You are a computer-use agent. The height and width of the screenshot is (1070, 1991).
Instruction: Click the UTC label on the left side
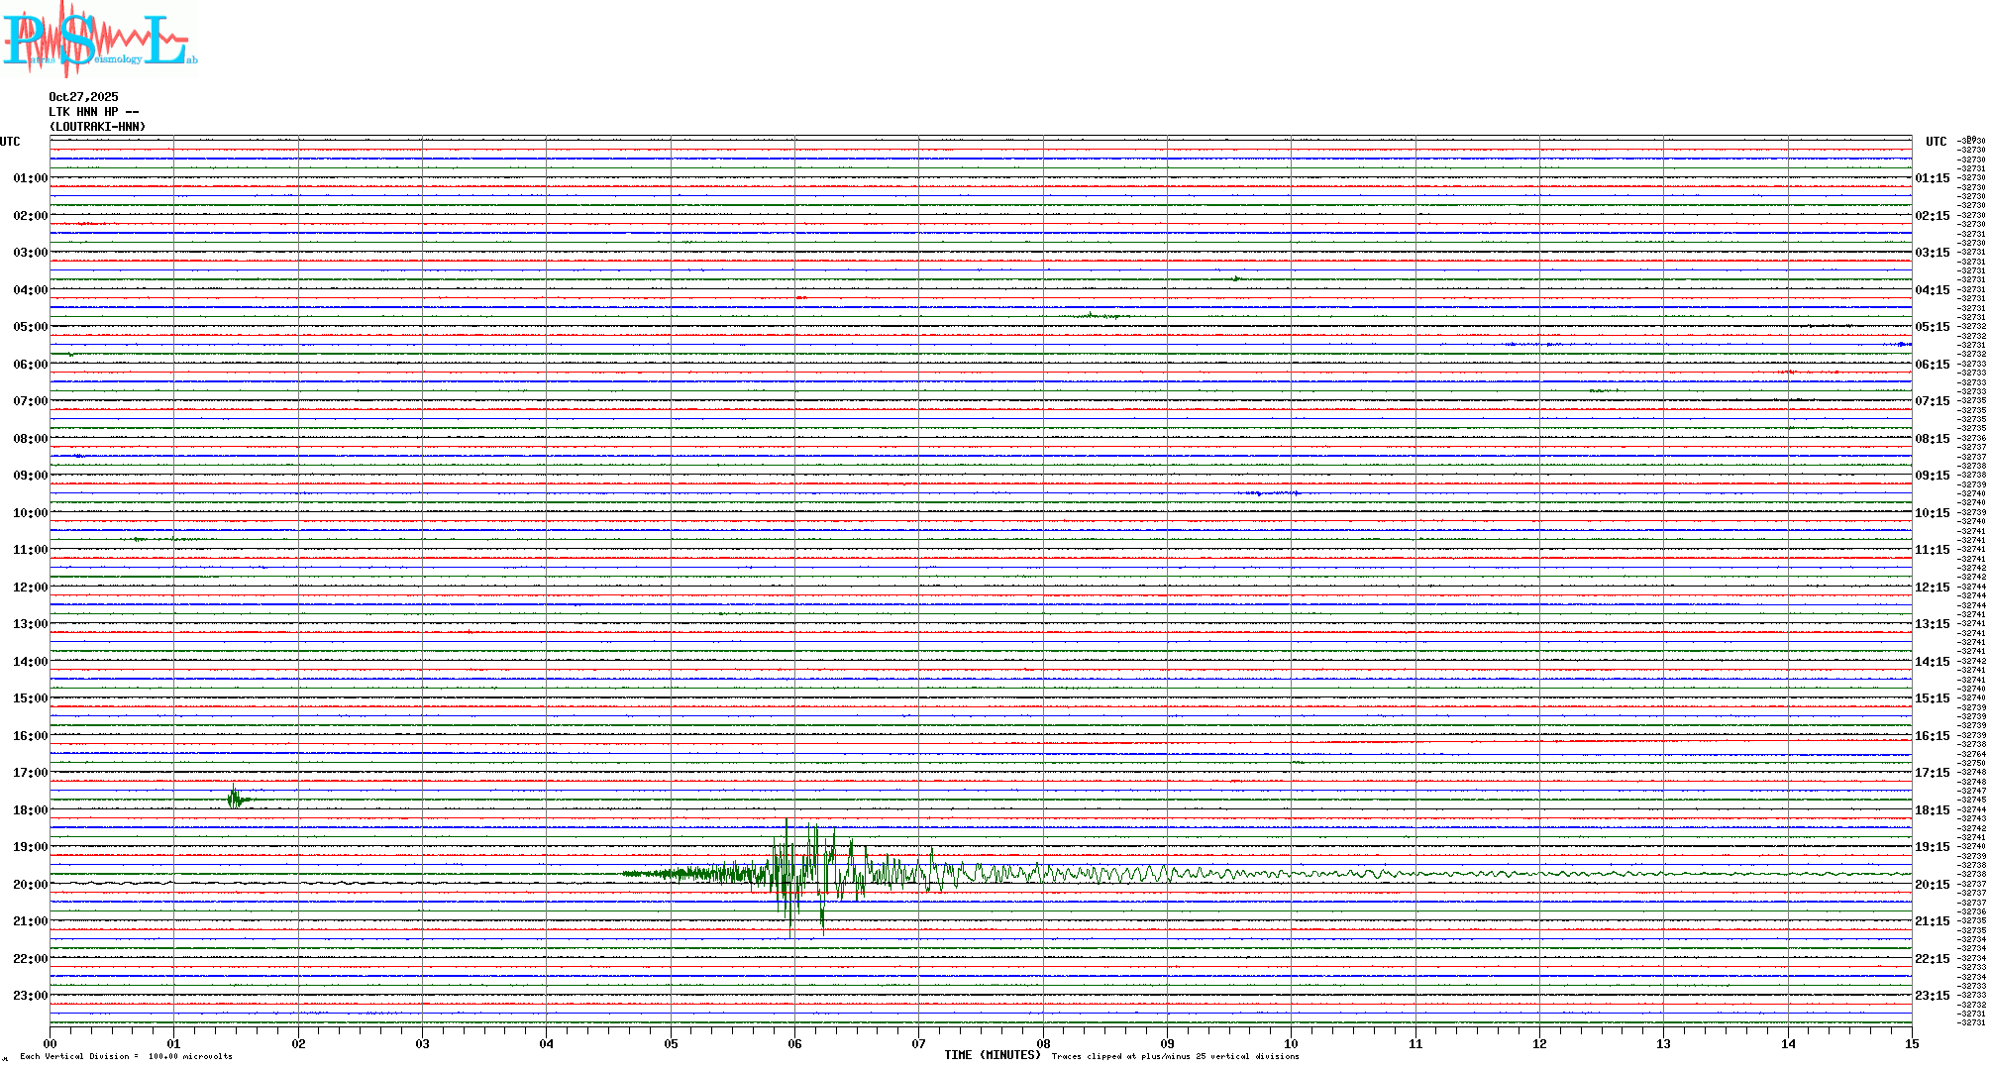click(10, 142)
